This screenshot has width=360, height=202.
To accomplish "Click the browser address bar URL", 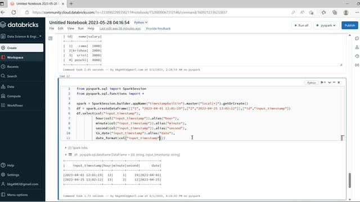I will (x=130, y=12).
